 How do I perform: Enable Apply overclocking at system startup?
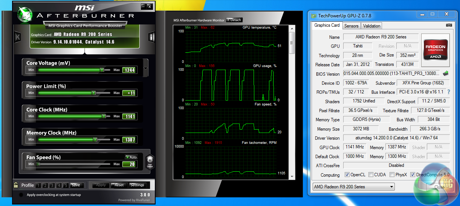point(21,195)
